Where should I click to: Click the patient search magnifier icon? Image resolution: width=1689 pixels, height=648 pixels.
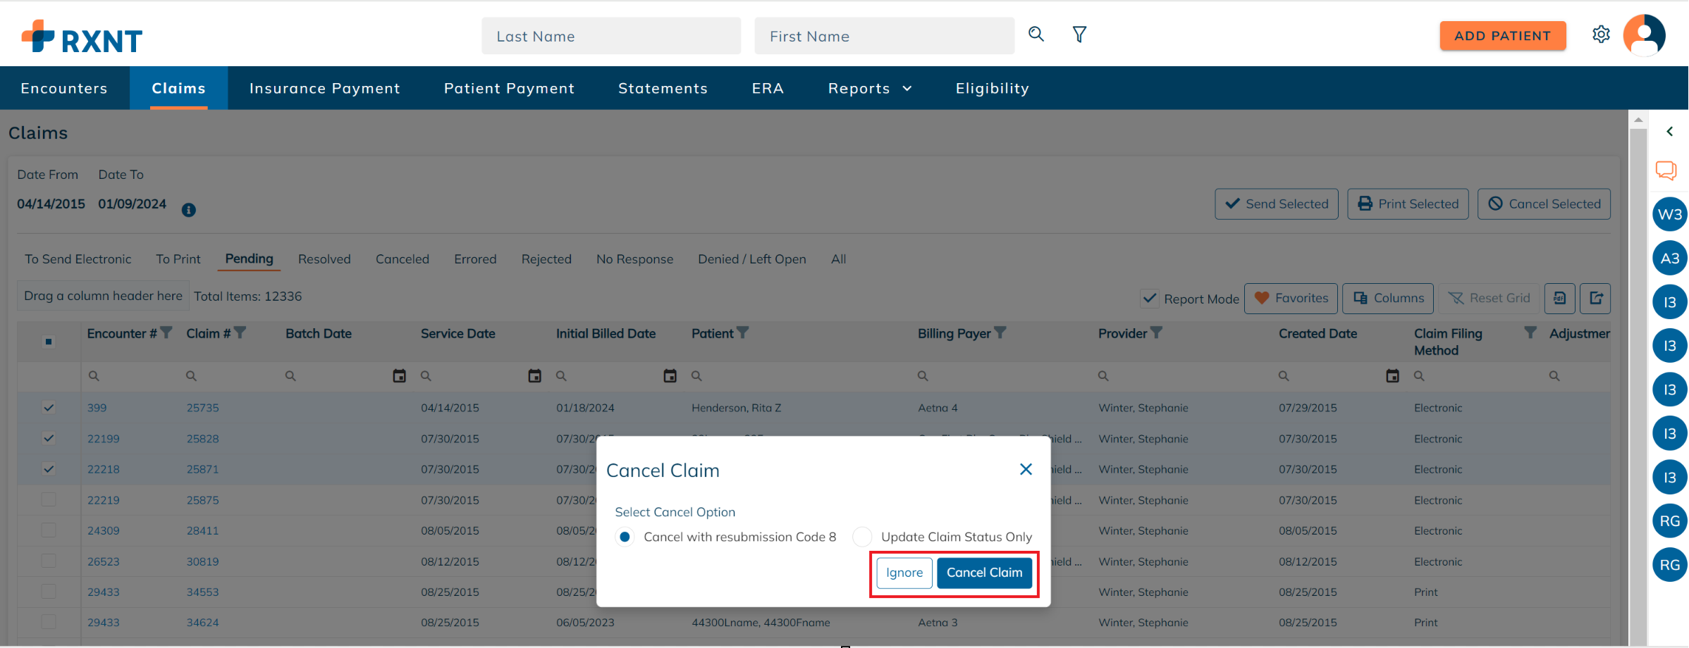coord(1036,35)
